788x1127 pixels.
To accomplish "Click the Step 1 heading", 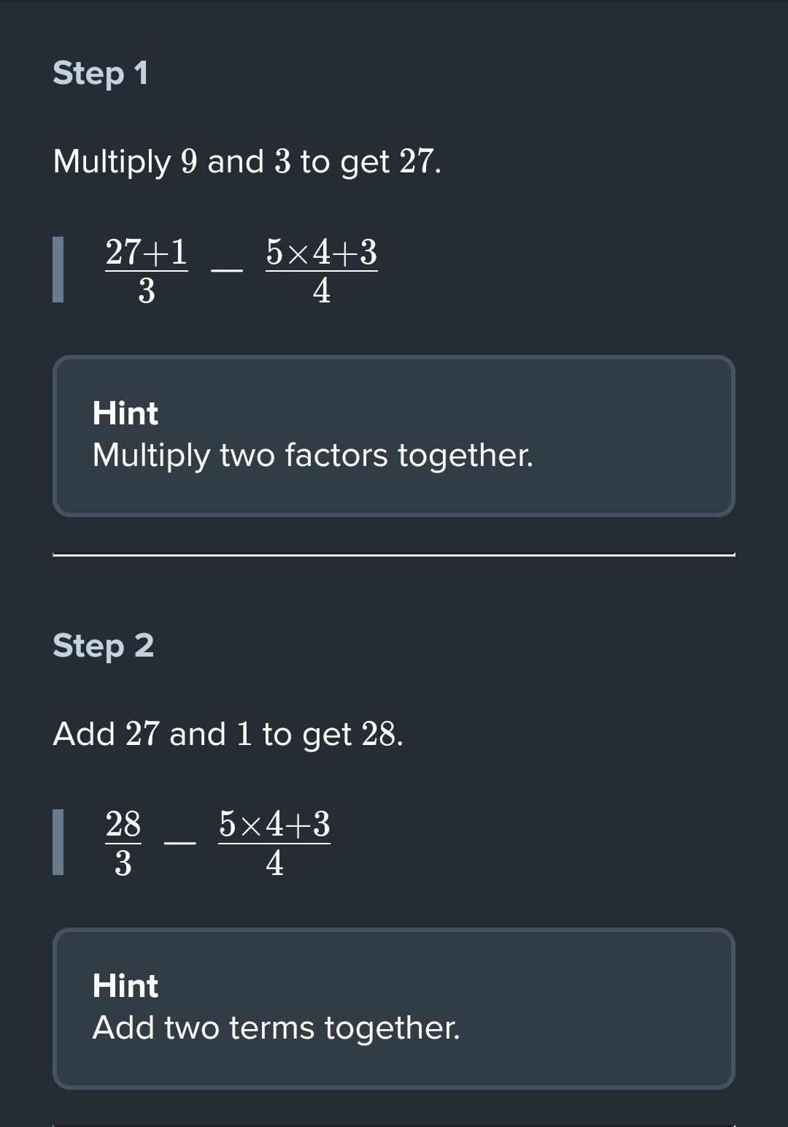I will (x=101, y=74).
